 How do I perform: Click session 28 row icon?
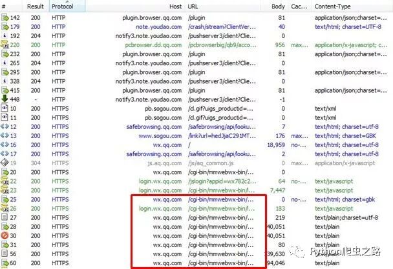click(5, 226)
